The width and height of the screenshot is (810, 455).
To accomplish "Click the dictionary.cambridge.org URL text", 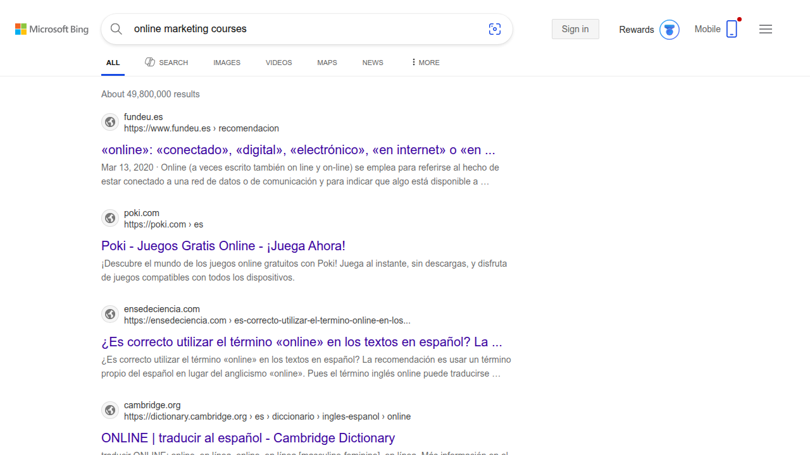I will point(267,416).
